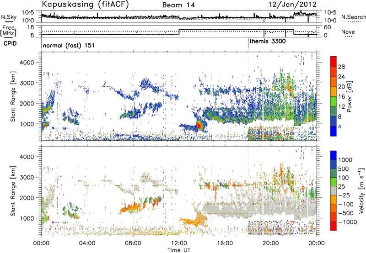Click the "Nave" legend label
Image resolution: width=366 pixels, height=253 pixels.
(x=348, y=32)
